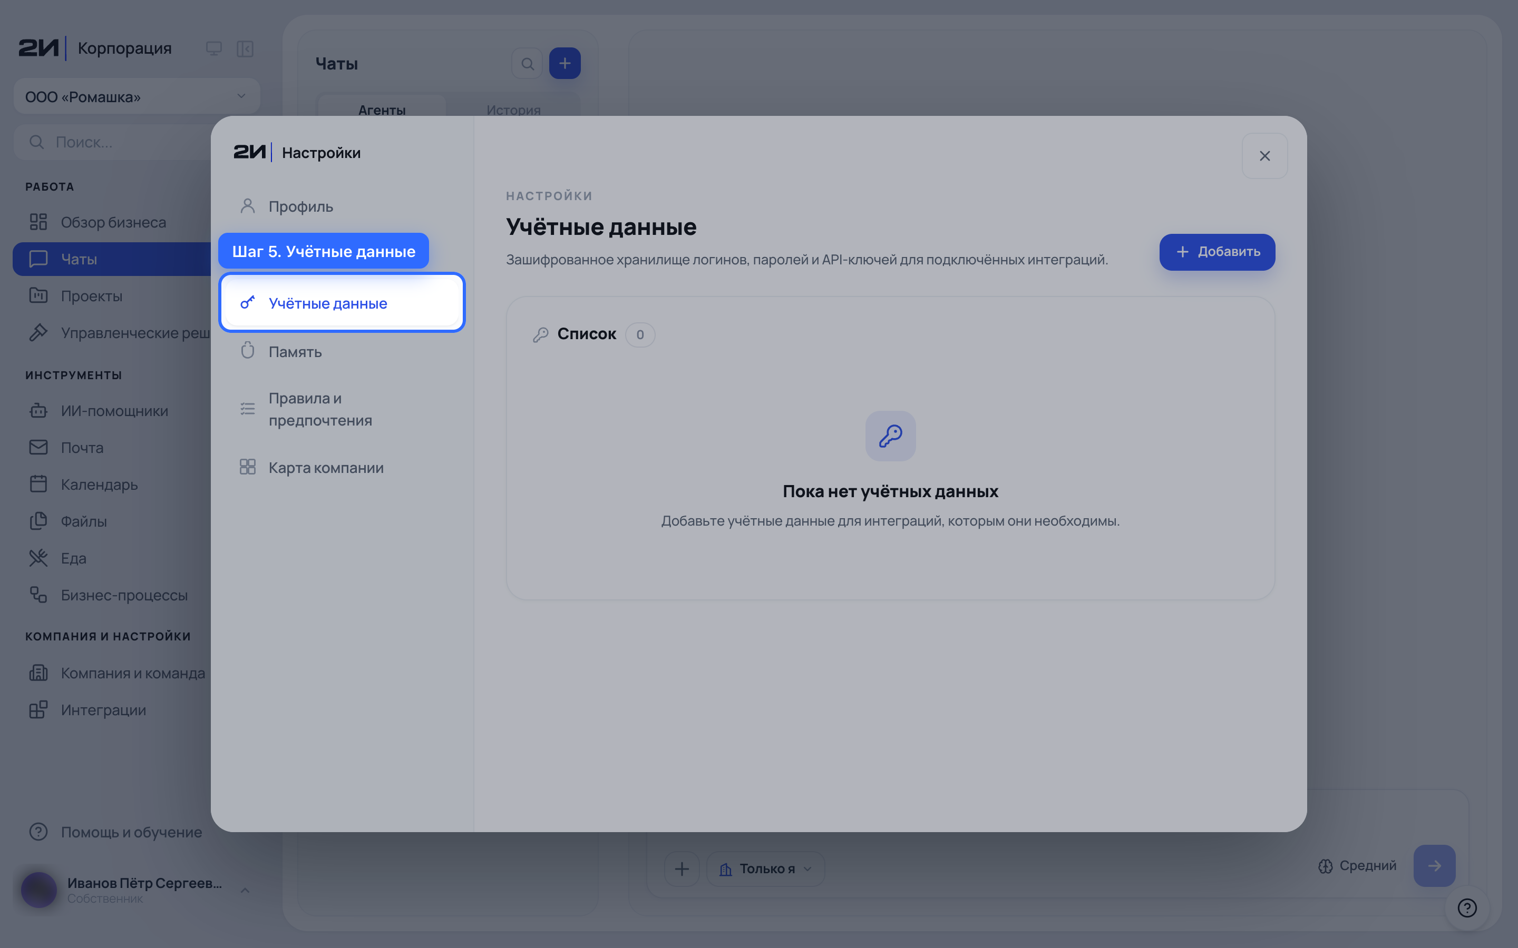Open Интеграции in sidebar
Image resolution: width=1518 pixels, height=948 pixels.
[113, 710]
